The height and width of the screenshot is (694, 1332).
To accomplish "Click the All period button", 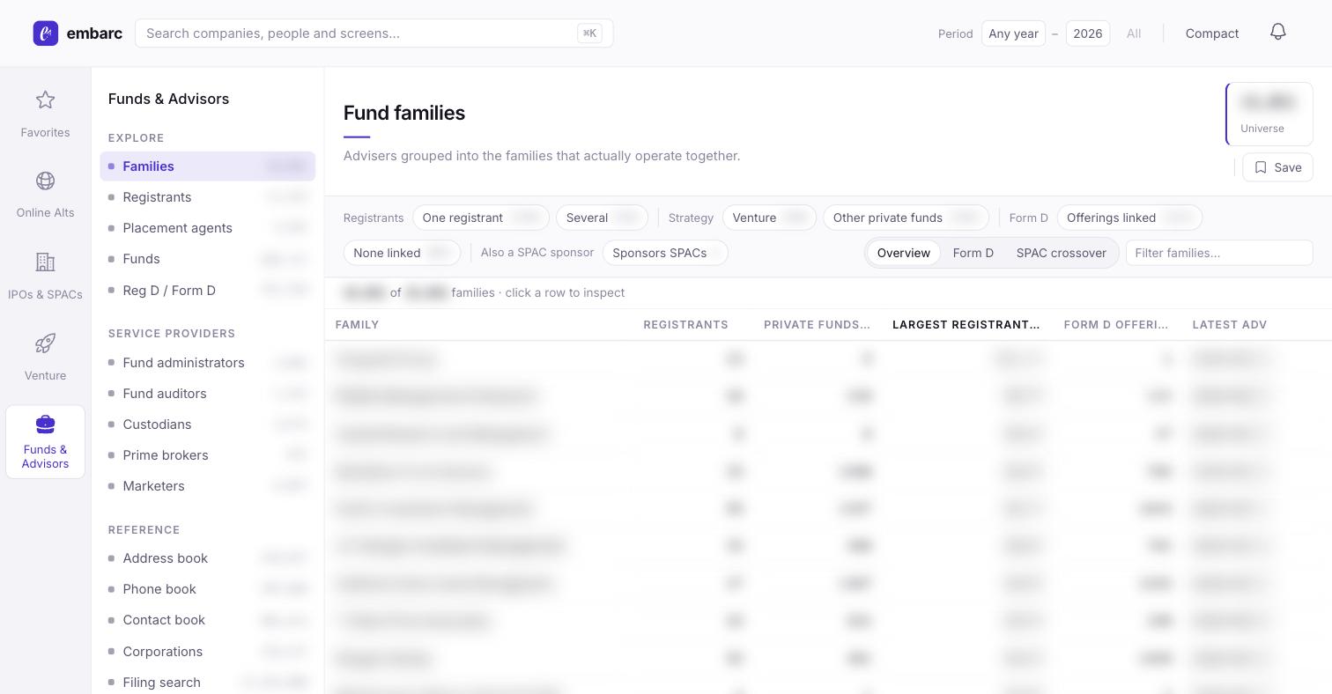I will [x=1134, y=33].
